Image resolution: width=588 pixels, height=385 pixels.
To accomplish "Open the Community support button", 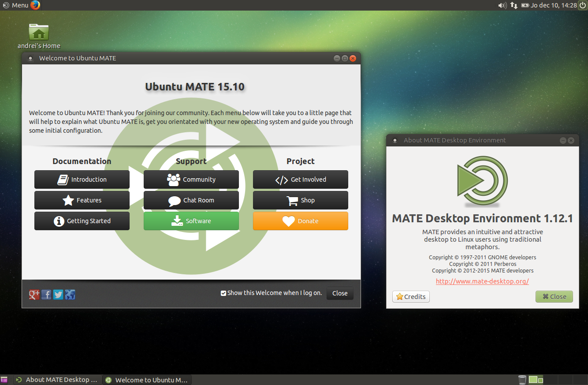I will click(191, 179).
